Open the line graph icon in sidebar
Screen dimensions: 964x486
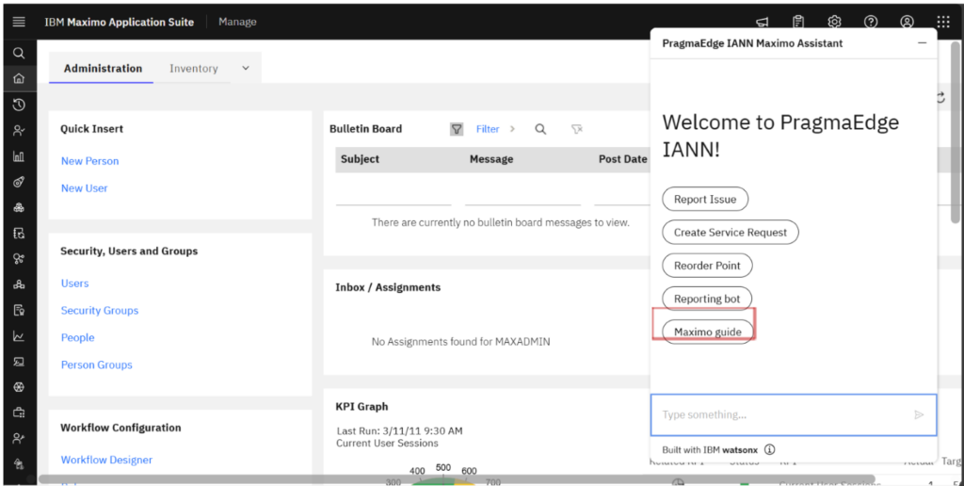(x=19, y=336)
